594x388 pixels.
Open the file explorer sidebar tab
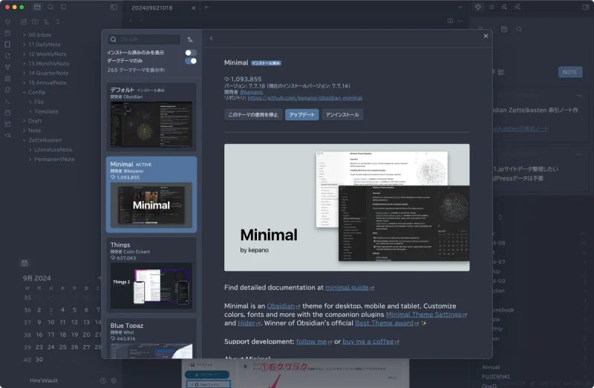[37, 7]
